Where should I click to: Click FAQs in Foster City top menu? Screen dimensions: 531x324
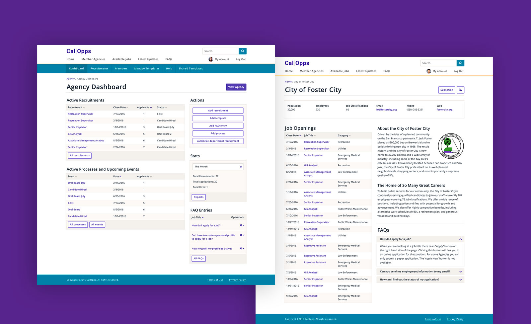(x=387, y=71)
